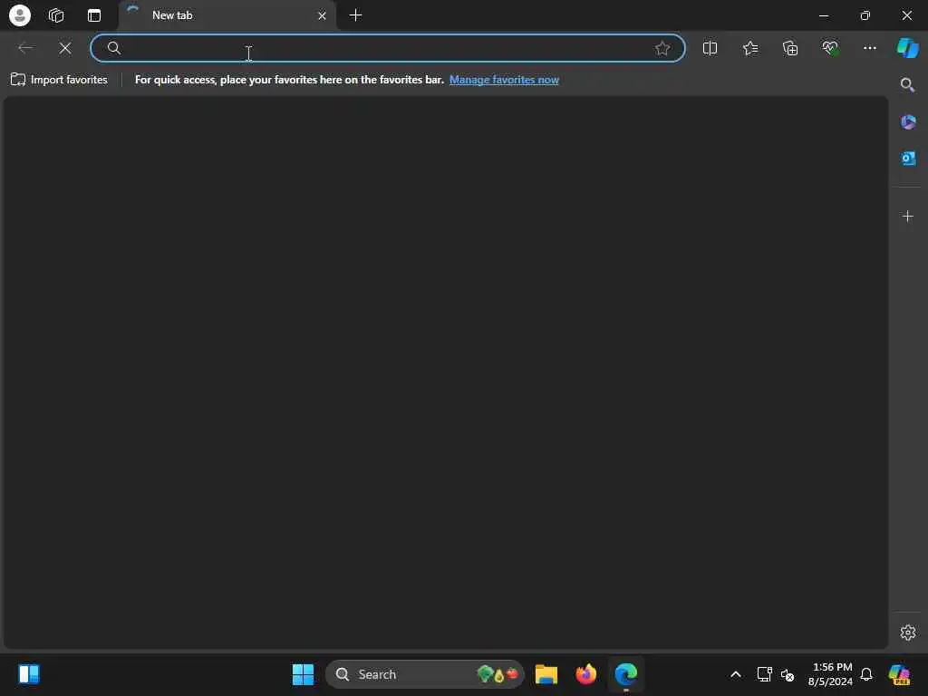Open the profile avatar menu
928x696 pixels.
click(20, 15)
